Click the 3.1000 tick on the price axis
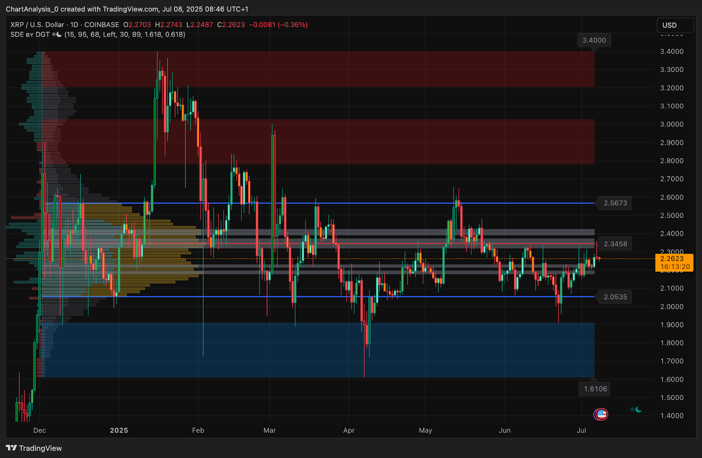This screenshot has height=458, width=702. click(672, 106)
